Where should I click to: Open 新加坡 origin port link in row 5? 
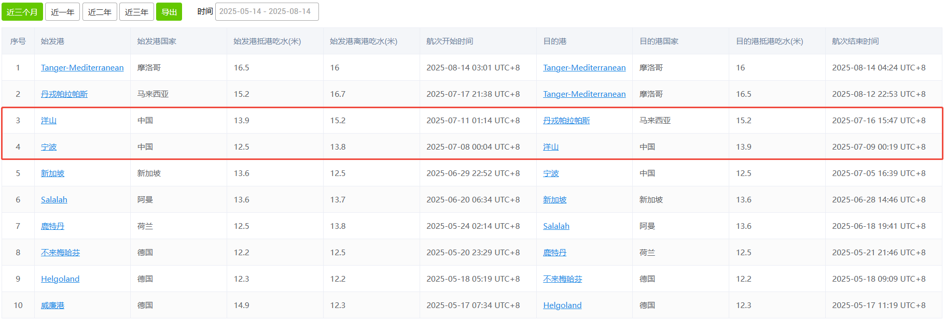coord(52,173)
